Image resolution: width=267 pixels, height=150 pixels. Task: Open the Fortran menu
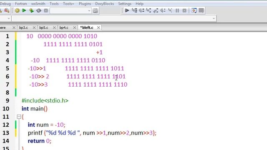coord(21,4)
